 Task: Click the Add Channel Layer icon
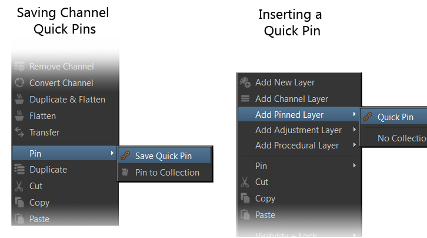point(245,99)
